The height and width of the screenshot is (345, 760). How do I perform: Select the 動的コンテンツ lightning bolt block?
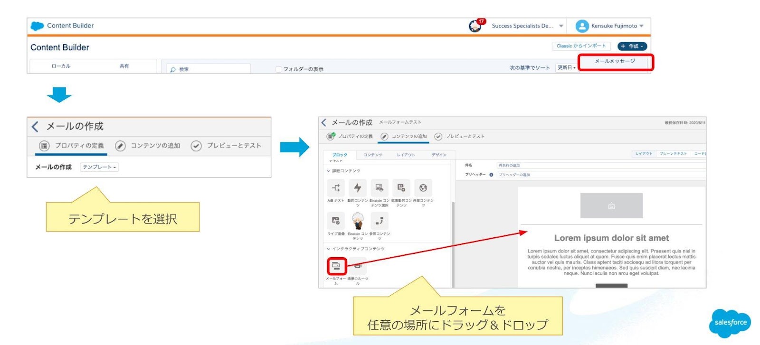coord(358,188)
